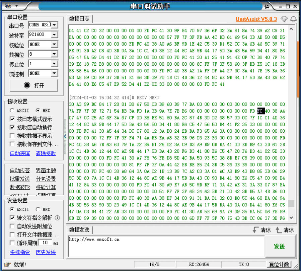Screen dimensions: 301x271
Task: Open the 波特率 921600 dropdown
Action: 54,35
